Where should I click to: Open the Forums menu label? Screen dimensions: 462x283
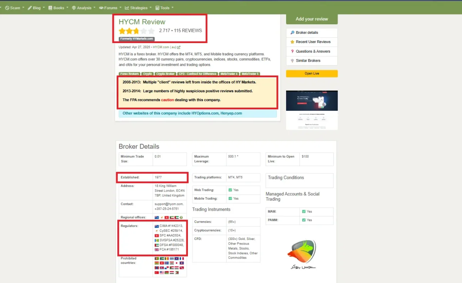(x=111, y=8)
